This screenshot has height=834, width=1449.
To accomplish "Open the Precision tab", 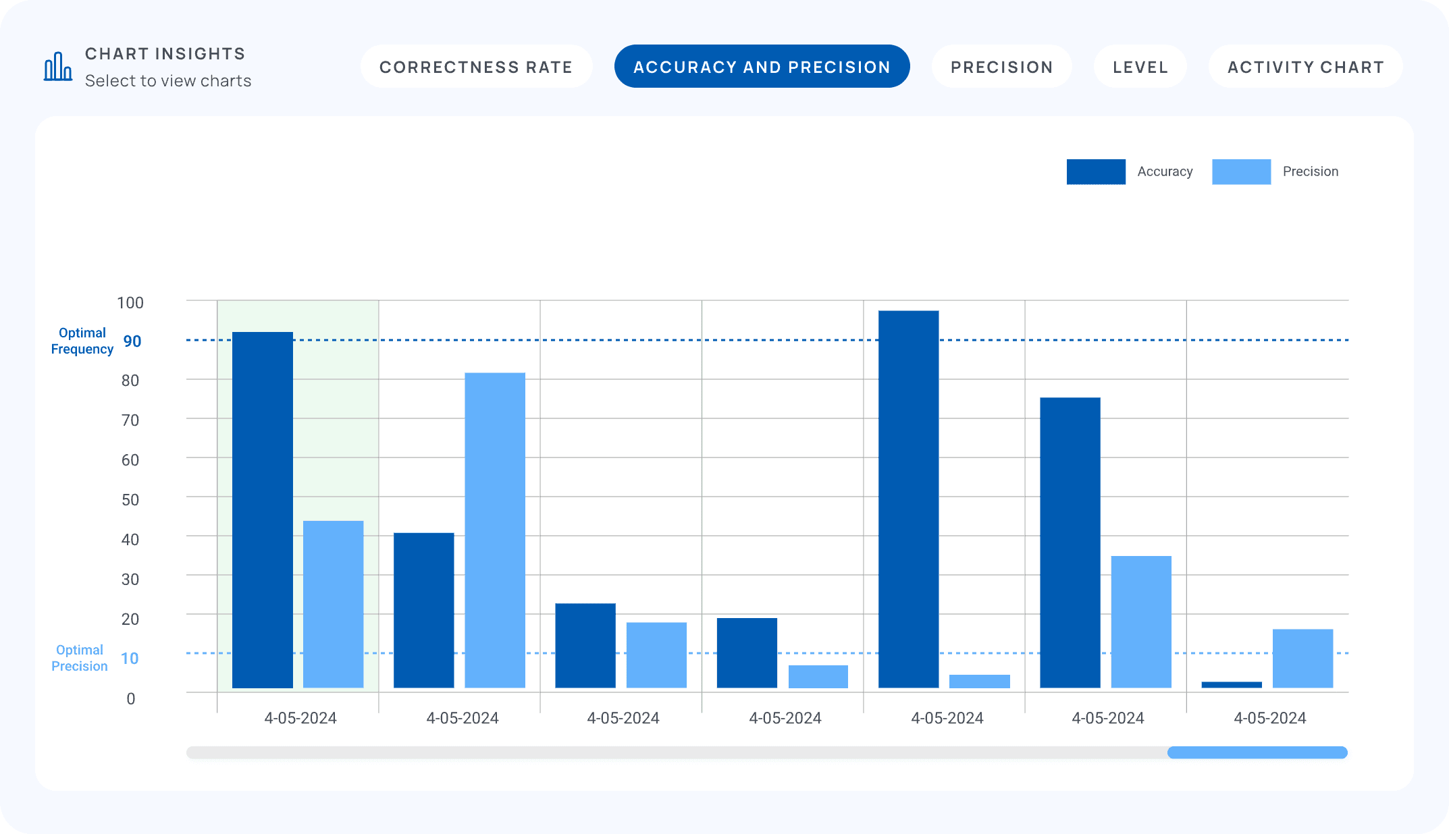I will (1002, 67).
